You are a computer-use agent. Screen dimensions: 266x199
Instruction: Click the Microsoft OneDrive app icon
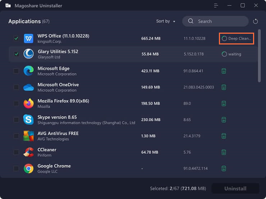point(28,87)
